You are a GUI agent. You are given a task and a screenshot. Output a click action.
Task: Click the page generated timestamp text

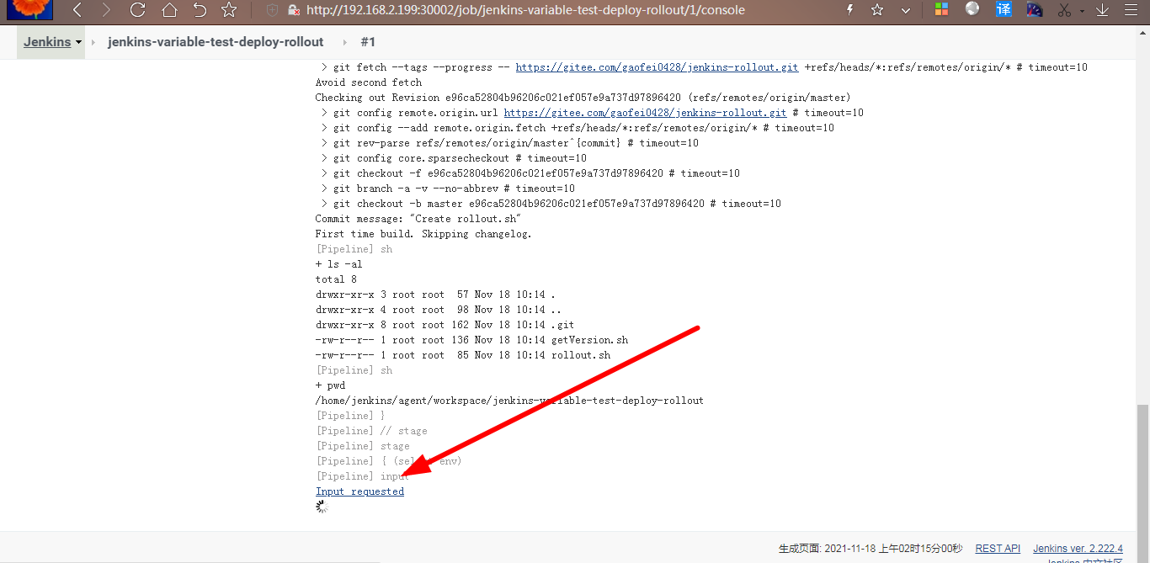[x=870, y=549]
